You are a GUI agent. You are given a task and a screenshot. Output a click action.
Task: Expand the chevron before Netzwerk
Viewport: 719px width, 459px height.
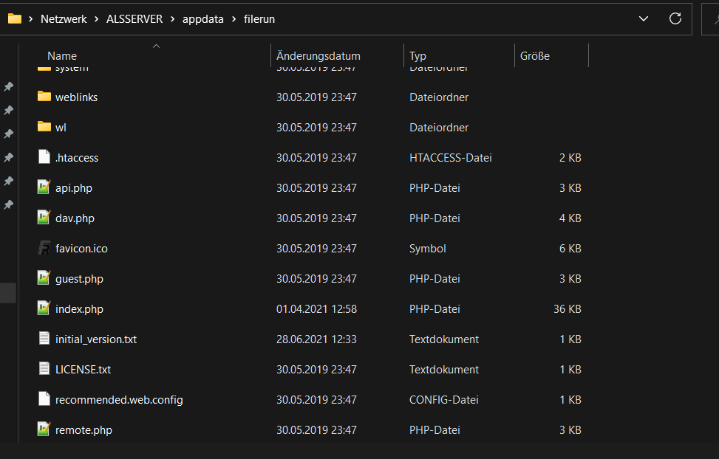pos(31,18)
